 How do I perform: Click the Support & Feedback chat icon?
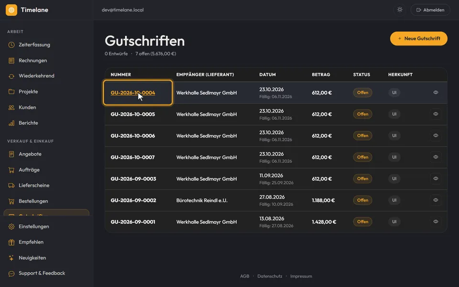point(11,274)
